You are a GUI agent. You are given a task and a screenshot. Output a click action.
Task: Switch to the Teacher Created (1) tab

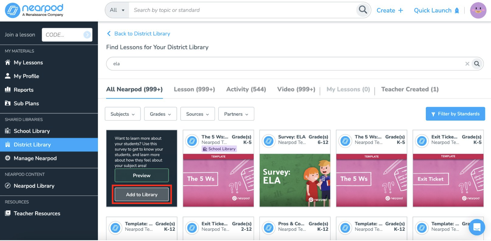(410, 89)
